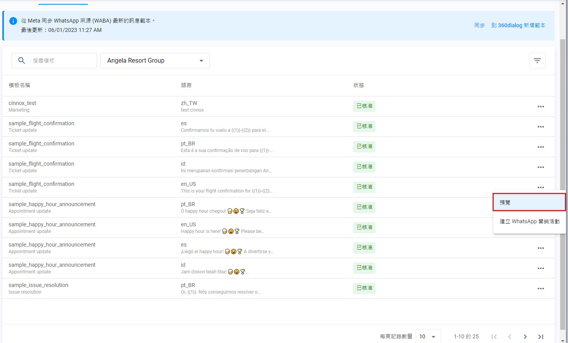
Task: Click the search magnifier icon
Action: click(22, 61)
